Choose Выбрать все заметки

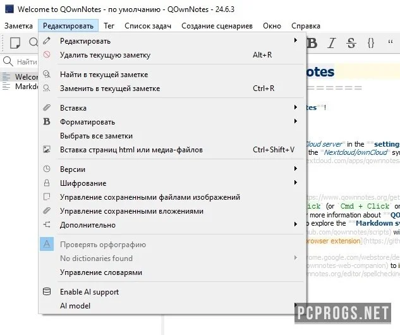pyautogui.click(x=172, y=136)
